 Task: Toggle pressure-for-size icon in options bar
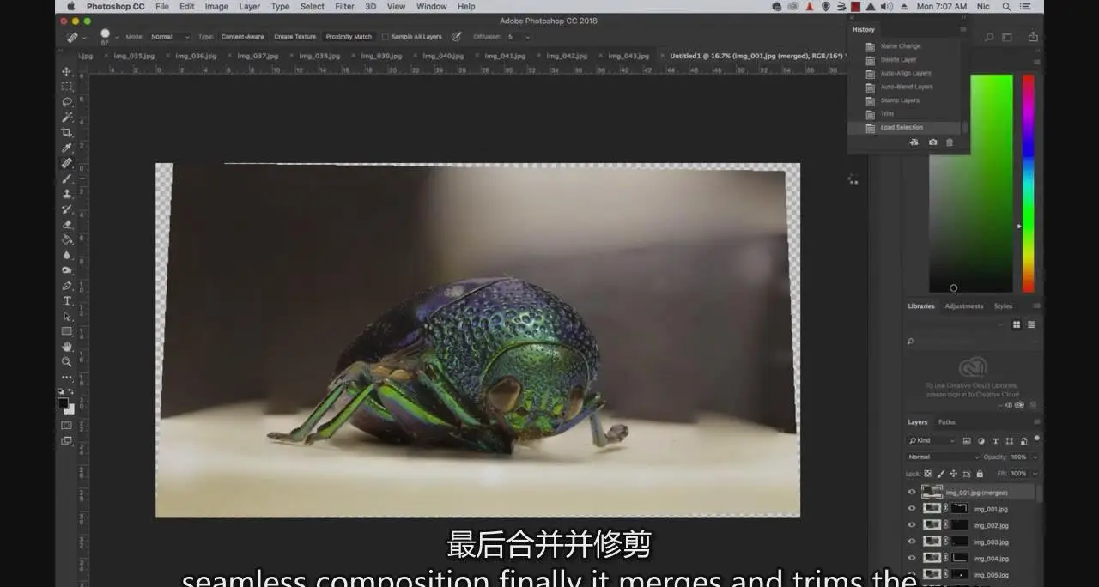(457, 37)
